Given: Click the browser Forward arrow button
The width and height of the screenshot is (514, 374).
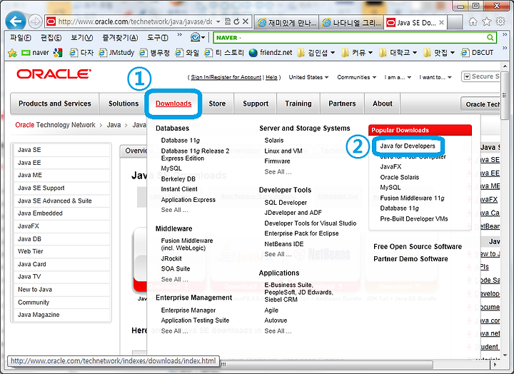Looking at the screenshot, I should tap(35, 21).
